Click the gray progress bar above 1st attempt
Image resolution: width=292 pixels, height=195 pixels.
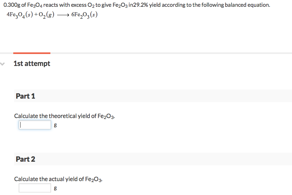pyautogui.click(x=162, y=54)
